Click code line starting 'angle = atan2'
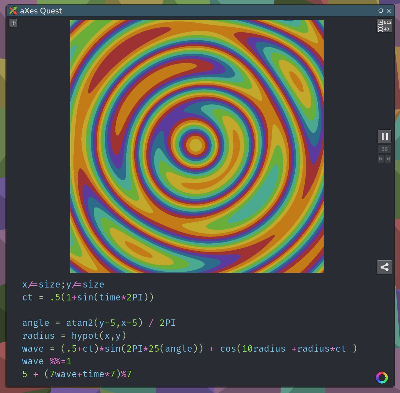The height and width of the screenshot is (393, 400). (99, 323)
